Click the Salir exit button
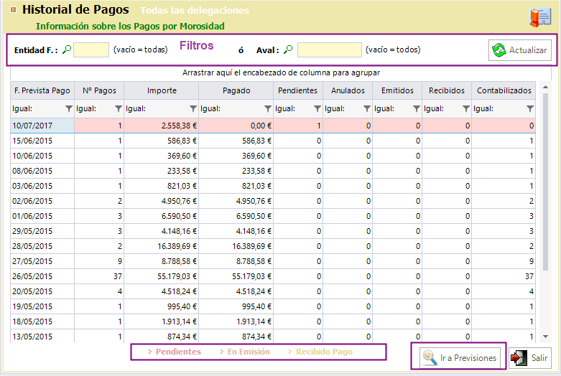 pyautogui.click(x=530, y=357)
